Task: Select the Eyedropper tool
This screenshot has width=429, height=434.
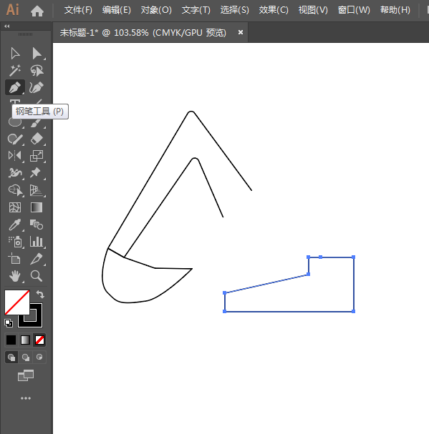Action: pyautogui.click(x=15, y=225)
